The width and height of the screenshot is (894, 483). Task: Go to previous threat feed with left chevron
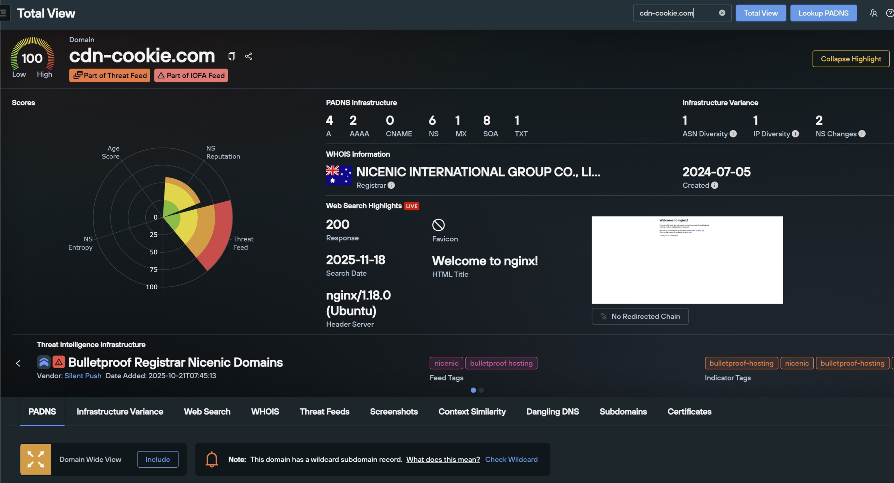(18, 363)
